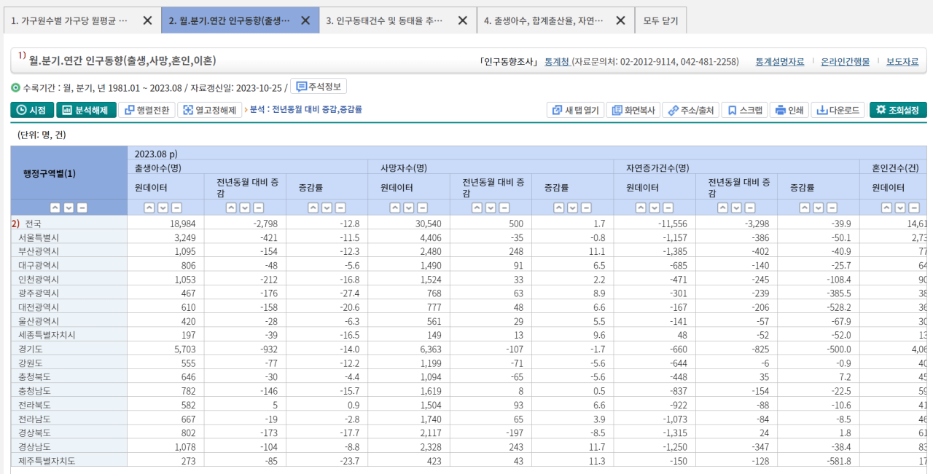Select the 전국 row label

click(x=33, y=223)
